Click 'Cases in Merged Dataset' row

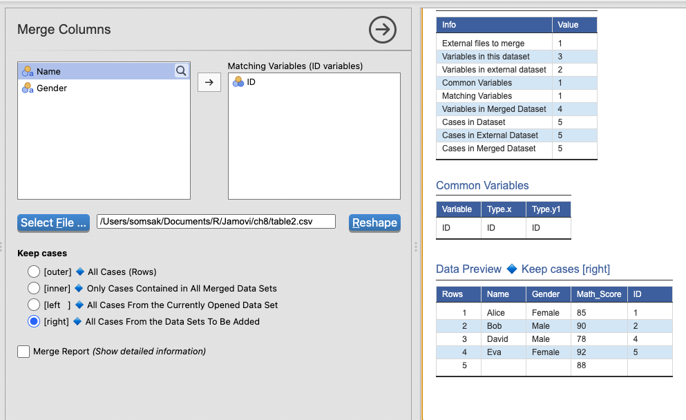point(516,149)
